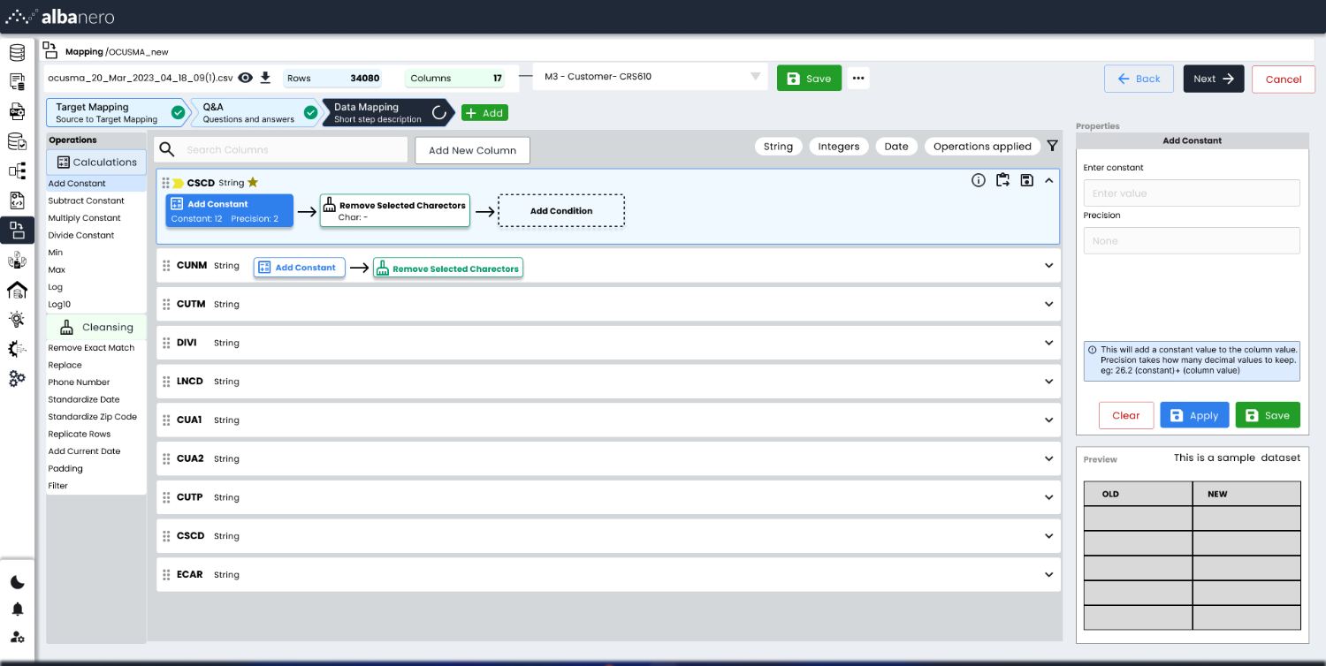
Task: Go to the Target Mapping step tab
Action: [x=119, y=112]
